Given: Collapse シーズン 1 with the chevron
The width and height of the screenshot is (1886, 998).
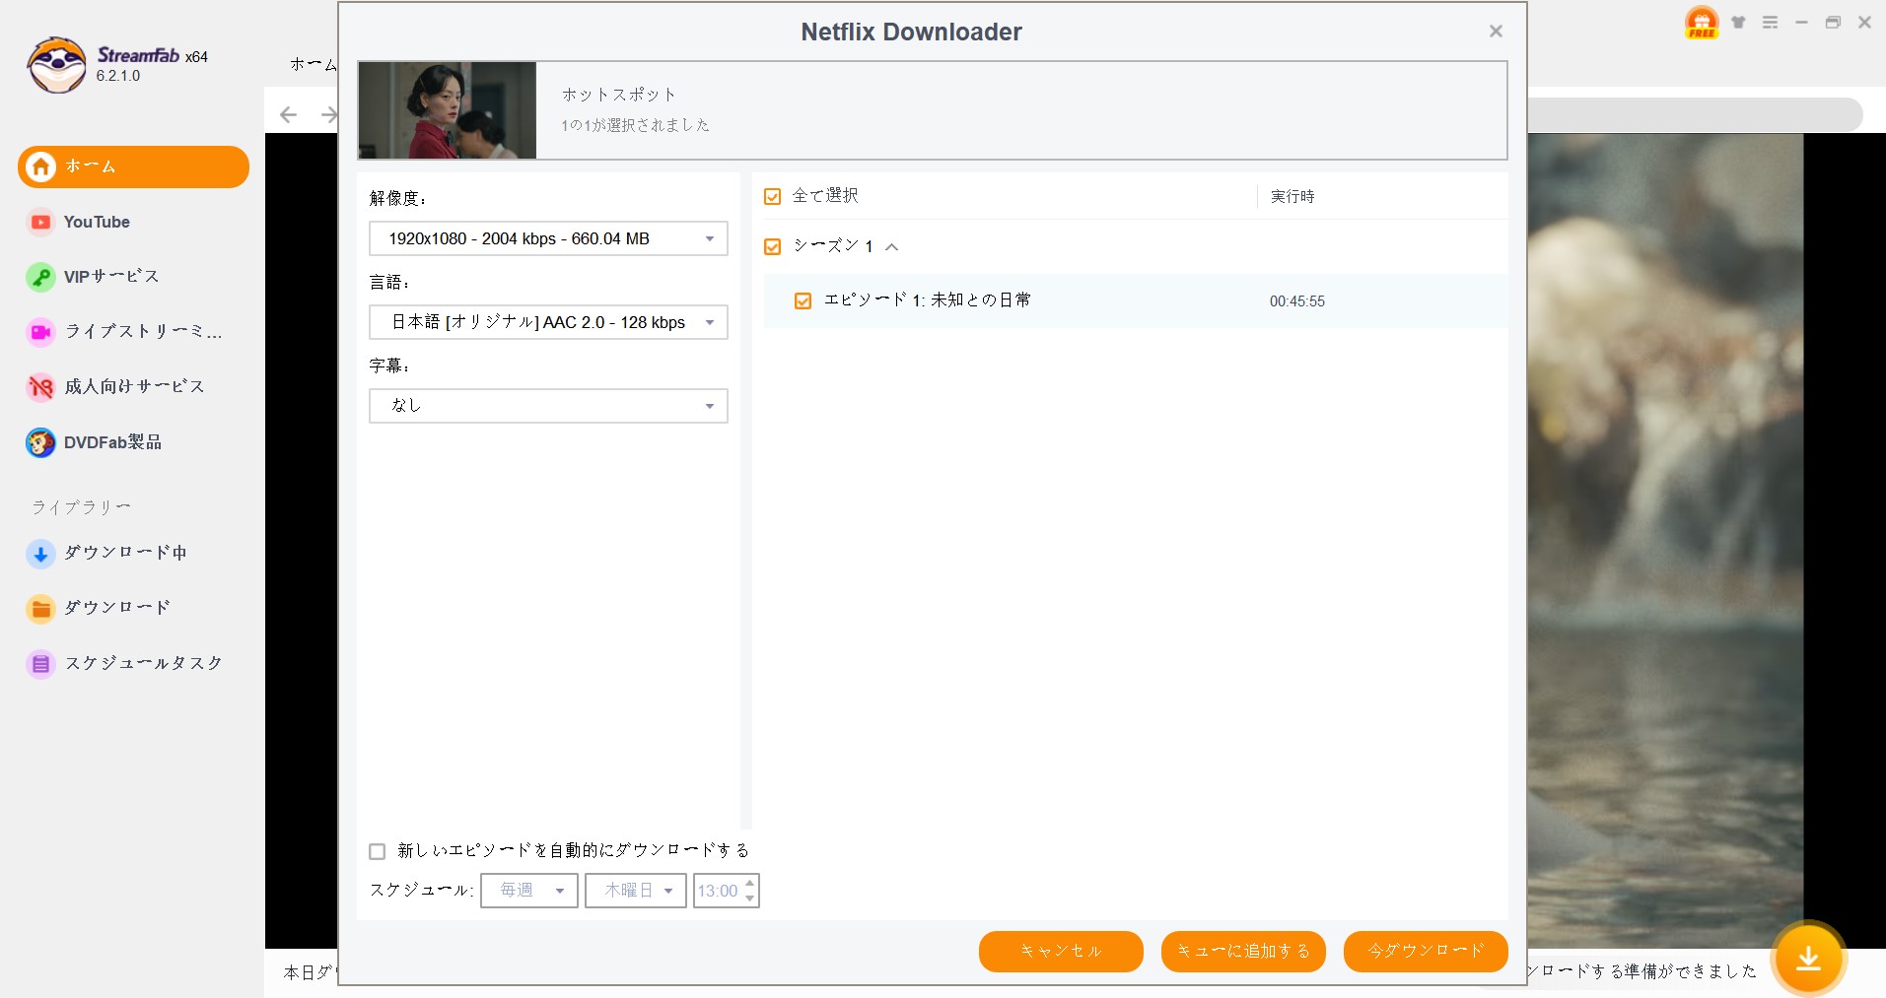Looking at the screenshot, I should [891, 247].
